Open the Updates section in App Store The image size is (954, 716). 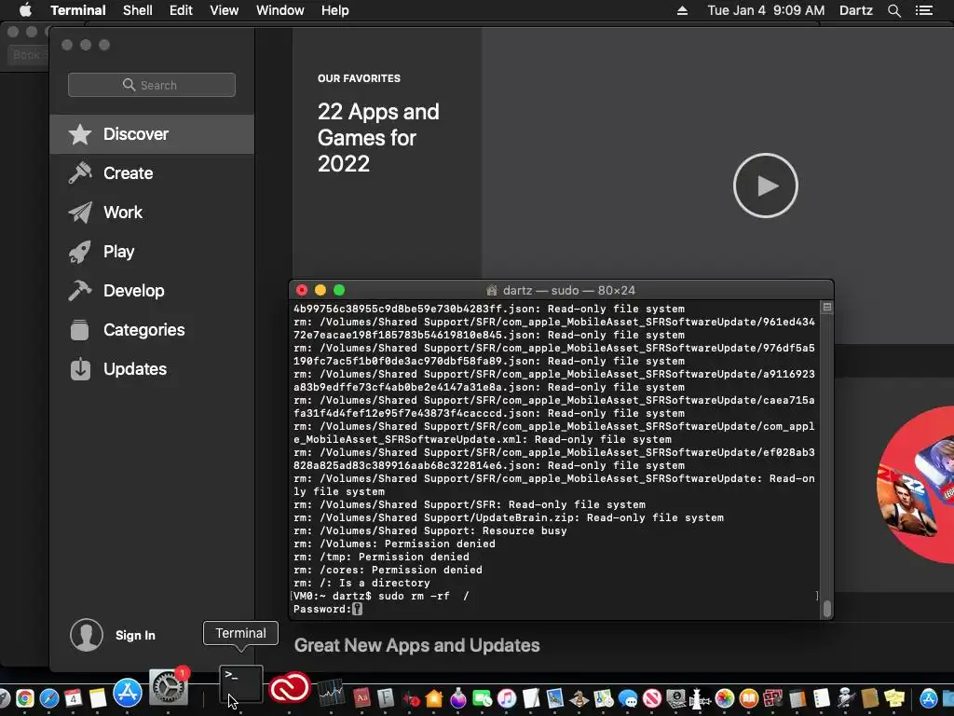[152, 369]
